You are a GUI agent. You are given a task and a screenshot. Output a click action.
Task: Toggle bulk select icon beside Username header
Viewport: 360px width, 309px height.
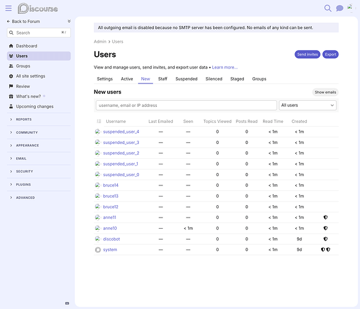99,121
